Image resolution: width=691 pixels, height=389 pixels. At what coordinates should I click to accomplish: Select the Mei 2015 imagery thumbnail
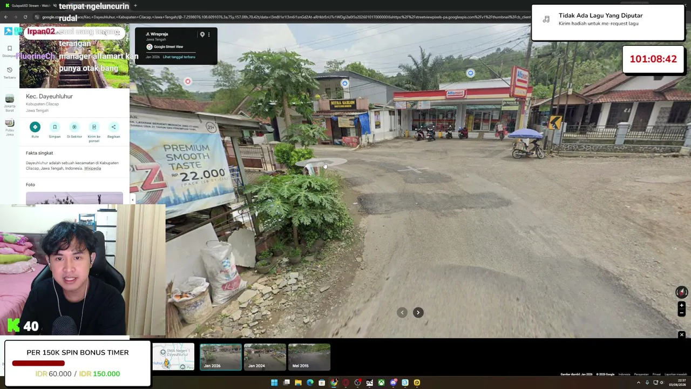(x=309, y=357)
